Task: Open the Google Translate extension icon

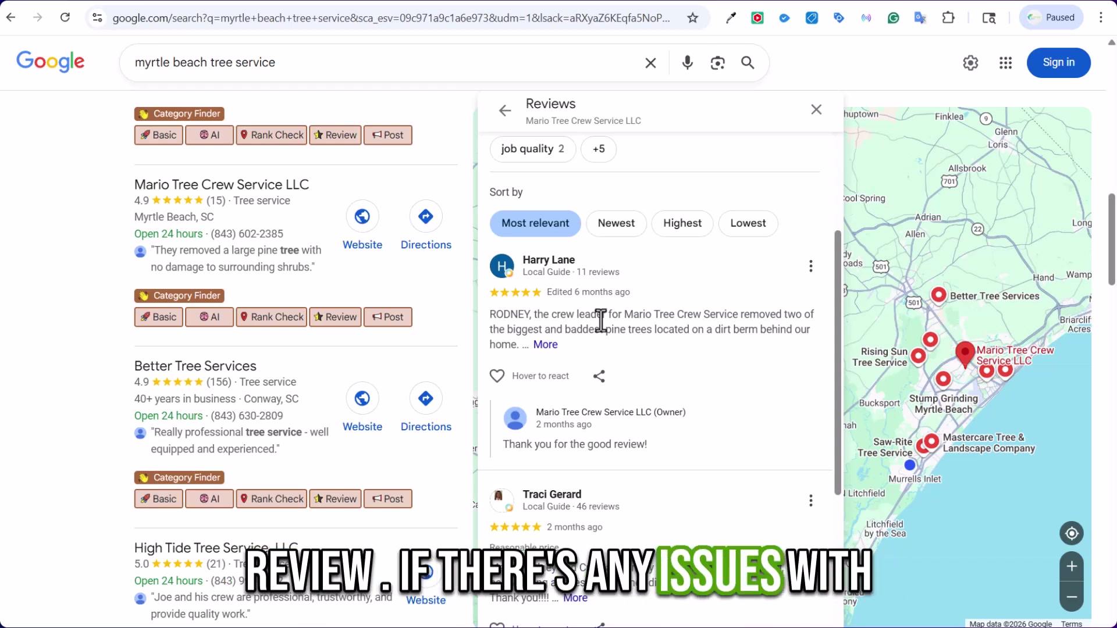Action: [920, 18]
